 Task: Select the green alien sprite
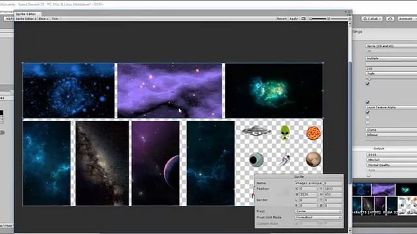coord(285,133)
